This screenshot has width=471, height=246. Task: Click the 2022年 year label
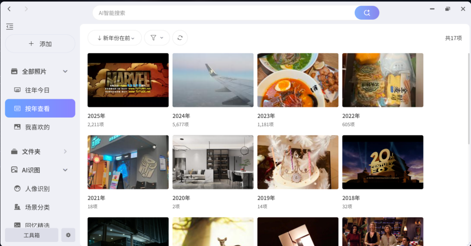pos(351,116)
